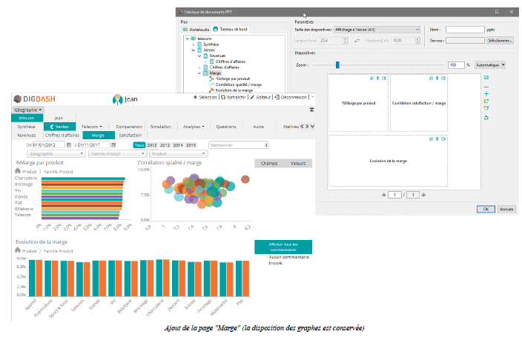Select the 2015 year filter

pos(191,145)
